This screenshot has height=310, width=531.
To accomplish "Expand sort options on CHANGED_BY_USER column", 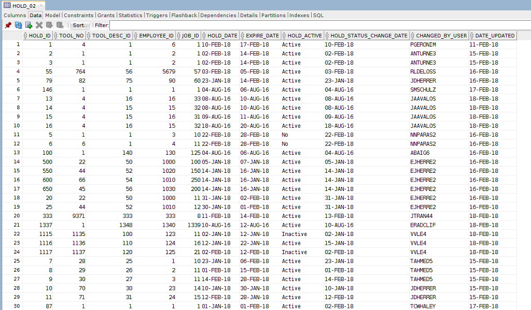I will [x=412, y=35].
